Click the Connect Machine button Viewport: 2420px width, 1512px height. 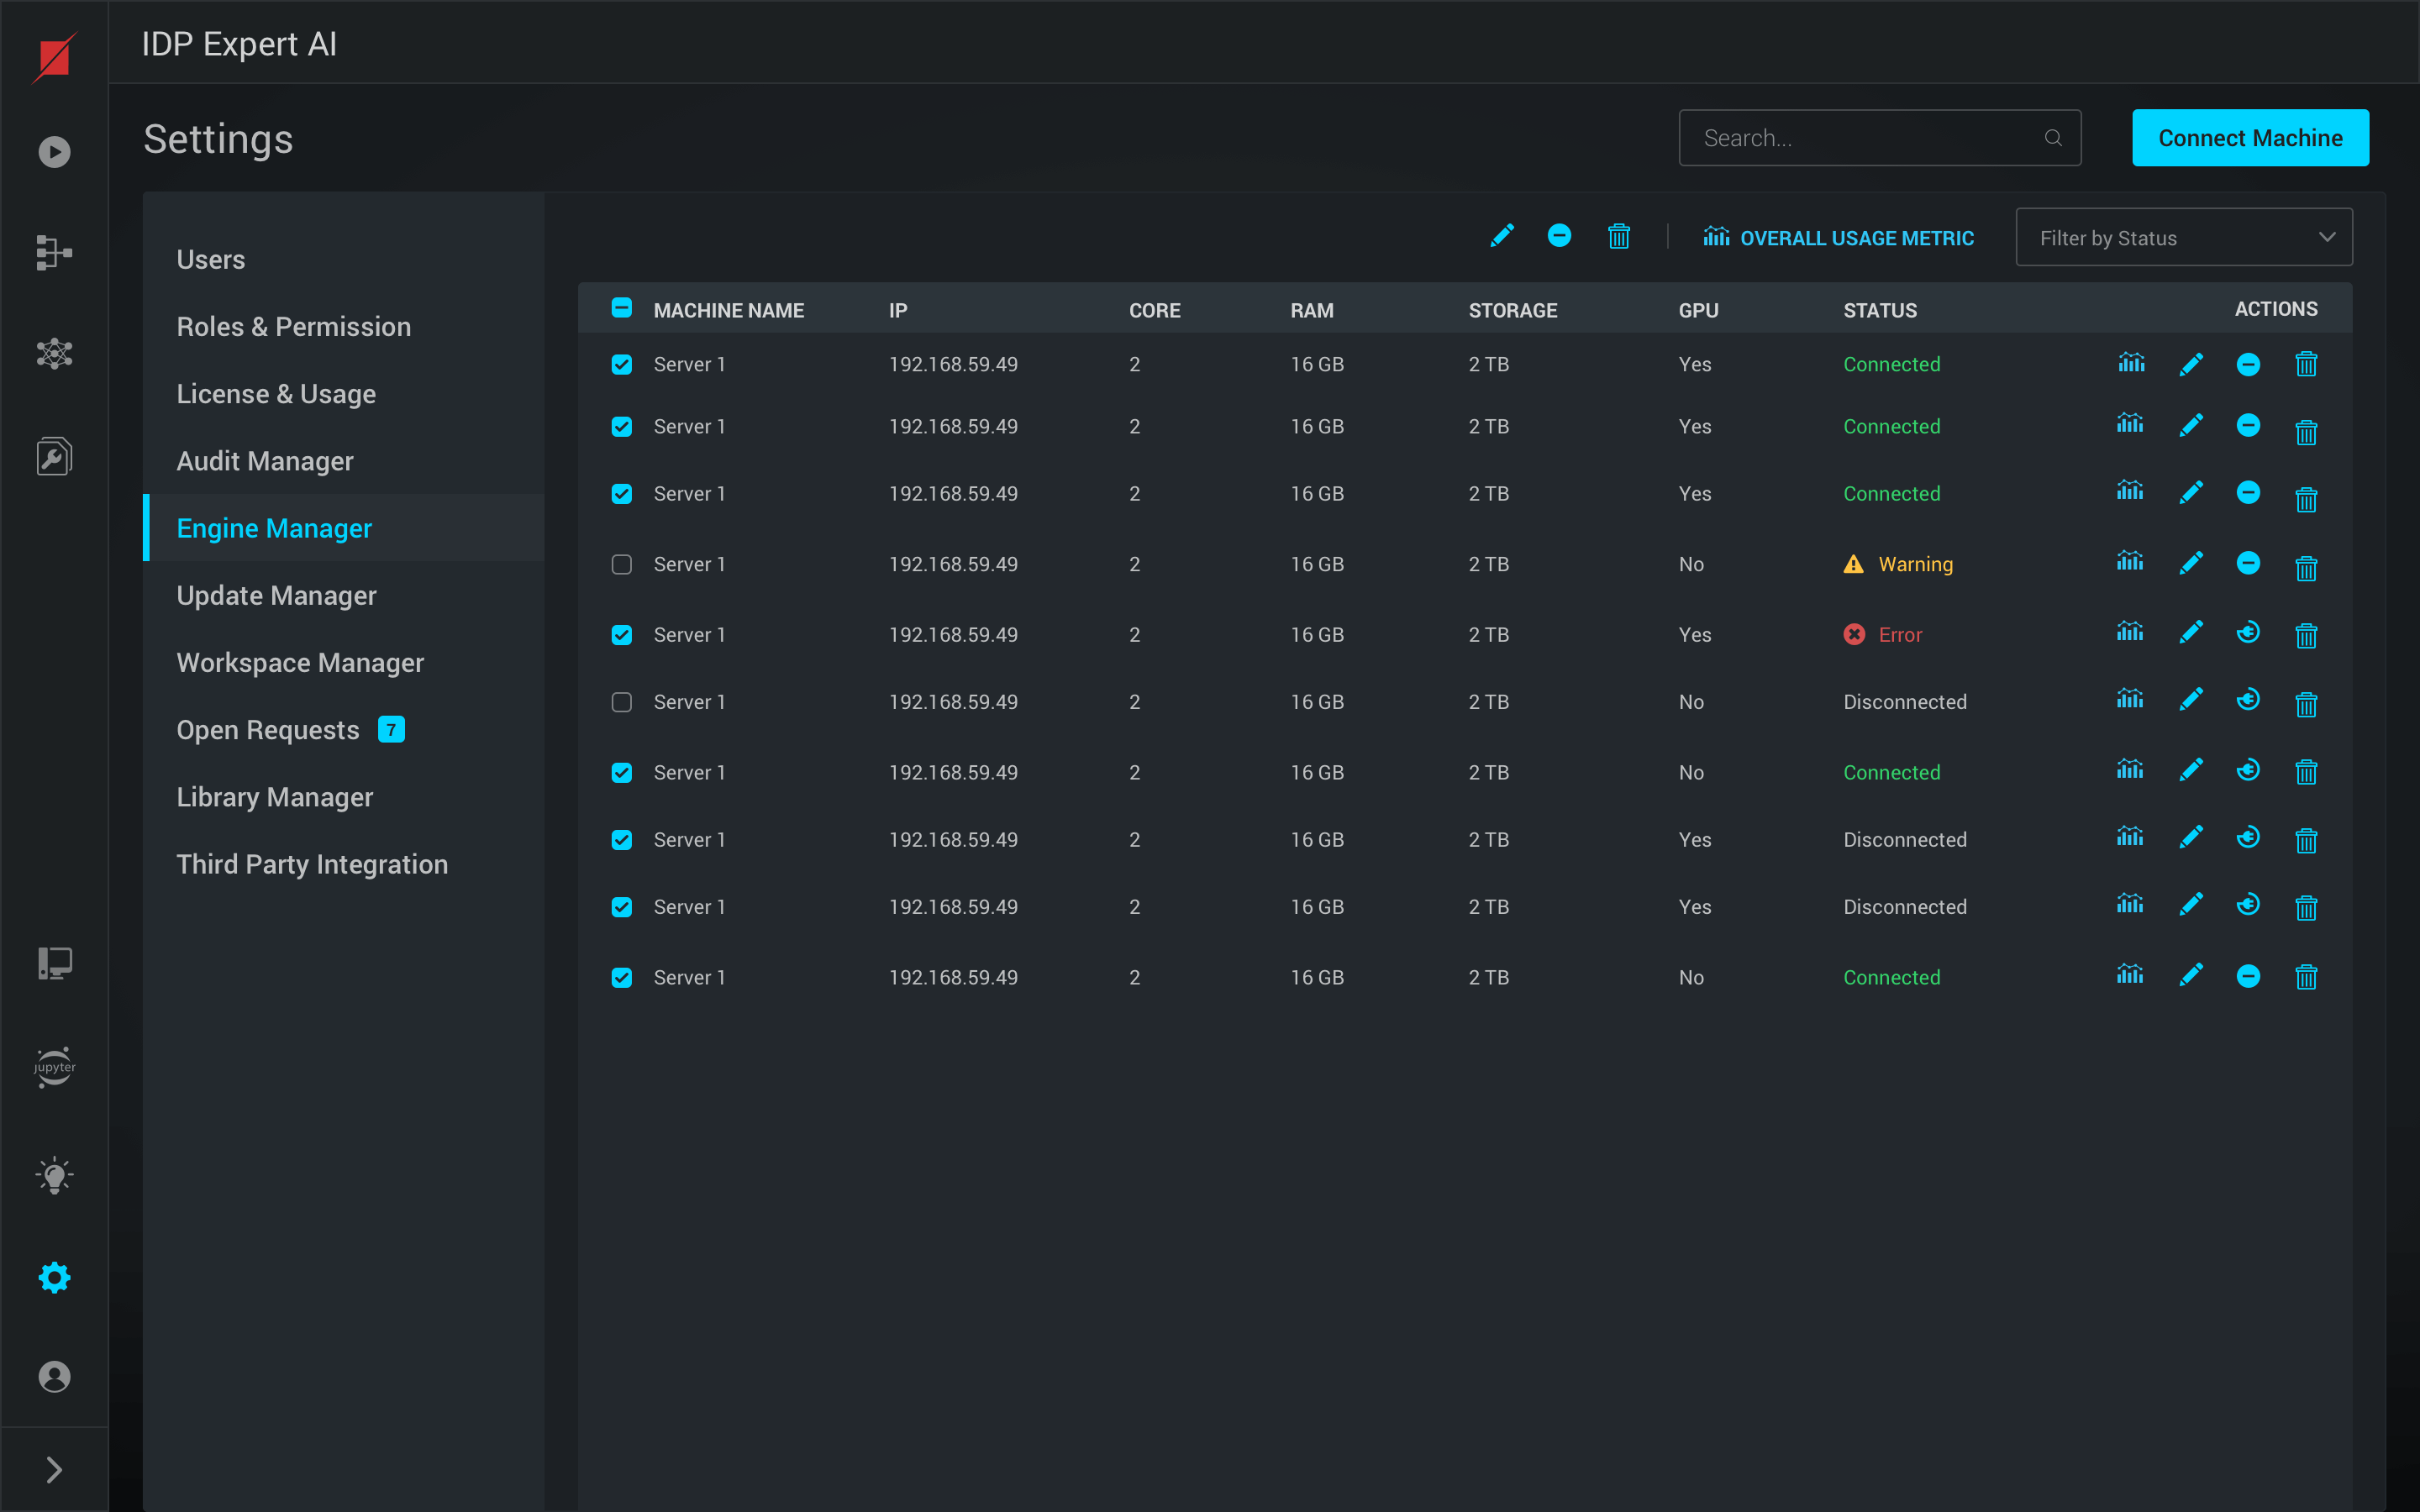tap(2249, 138)
